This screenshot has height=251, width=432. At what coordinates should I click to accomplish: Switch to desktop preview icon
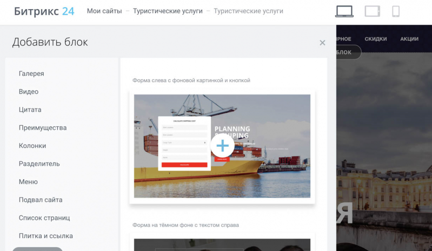[x=344, y=11]
